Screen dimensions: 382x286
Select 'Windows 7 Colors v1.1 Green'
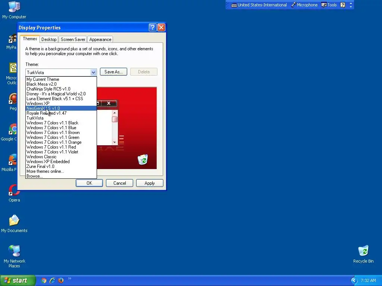point(61,137)
